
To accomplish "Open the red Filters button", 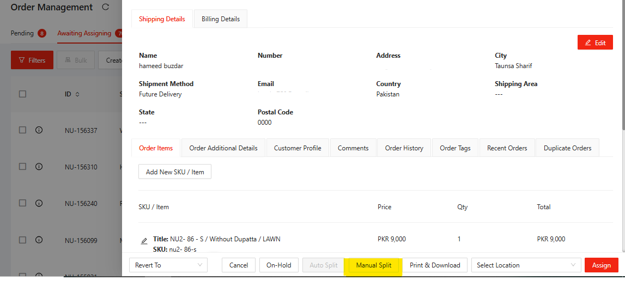I will click(32, 60).
